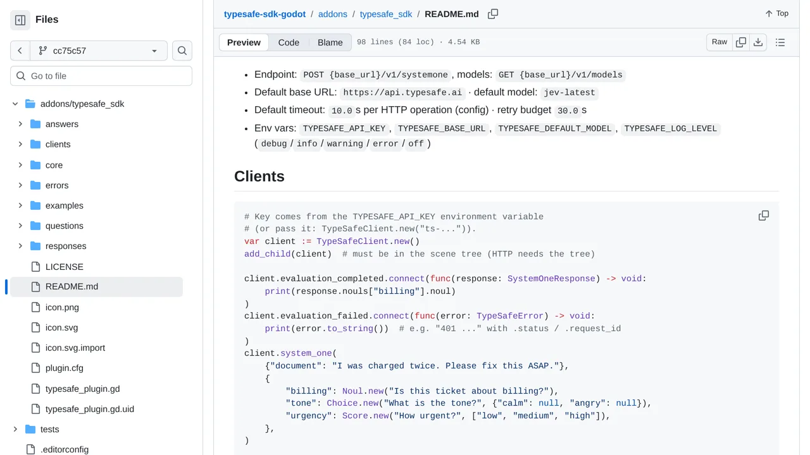Expand the examples folder

pyautogui.click(x=20, y=205)
